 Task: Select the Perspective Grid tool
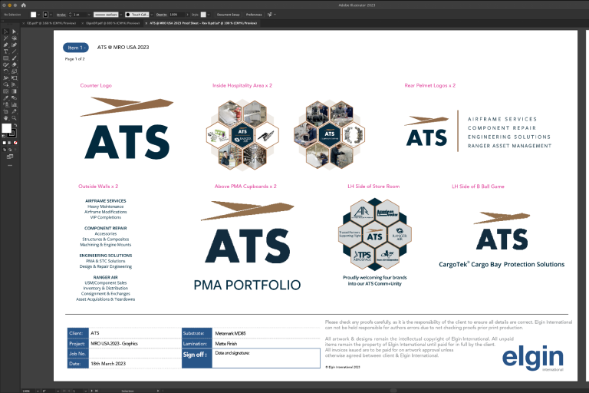tap(14, 84)
